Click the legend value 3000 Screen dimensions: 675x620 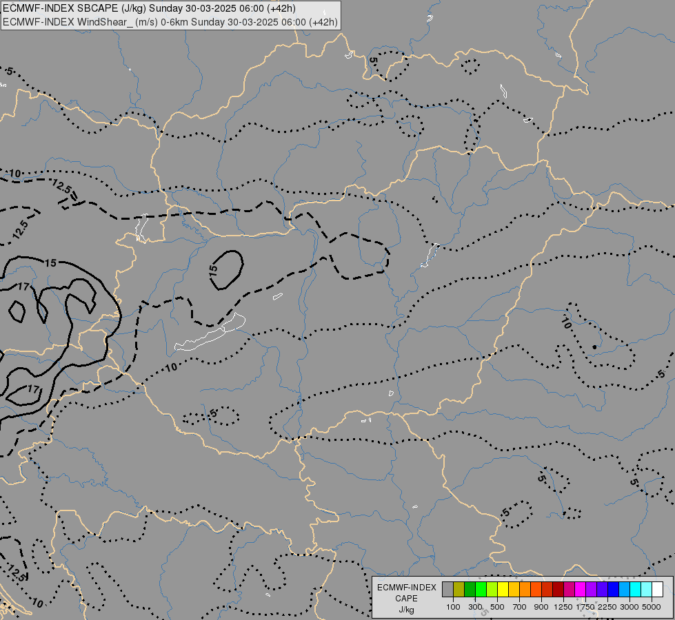(629, 607)
